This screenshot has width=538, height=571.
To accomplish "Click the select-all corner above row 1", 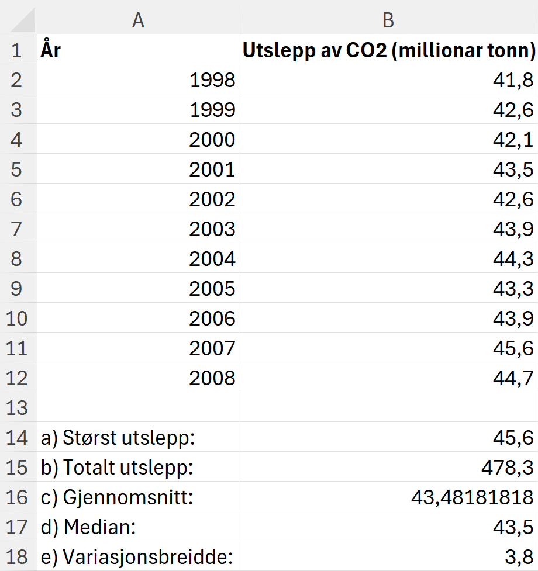I will [x=18, y=19].
